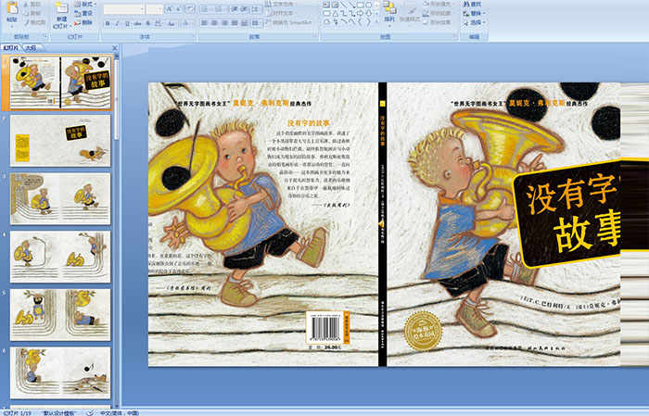This screenshot has width=649, height=416.
Task: Click the New Slide icon
Action: point(62,7)
